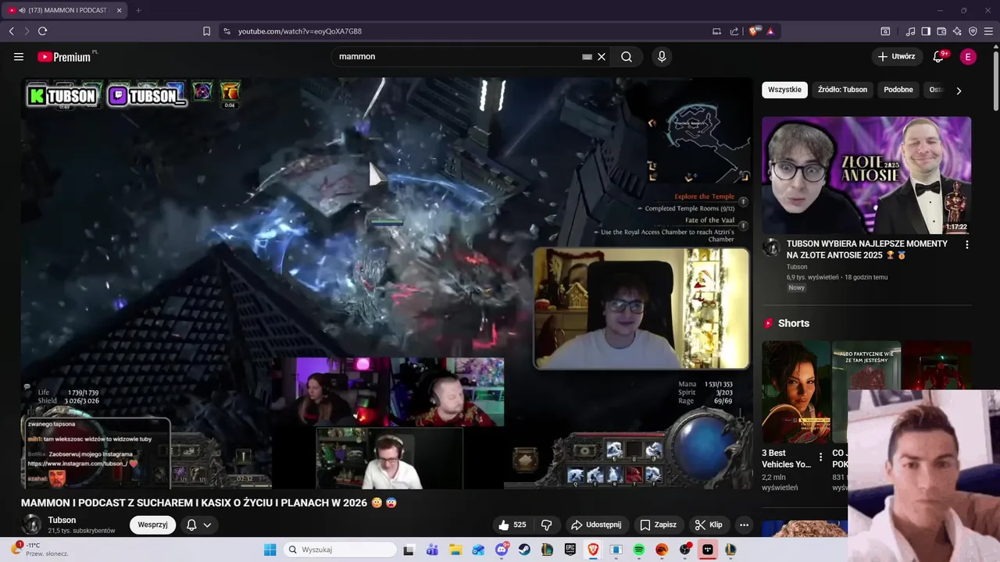1000x562 pixels.
Task: Like the video with thumbs up 525
Action: point(512,525)
